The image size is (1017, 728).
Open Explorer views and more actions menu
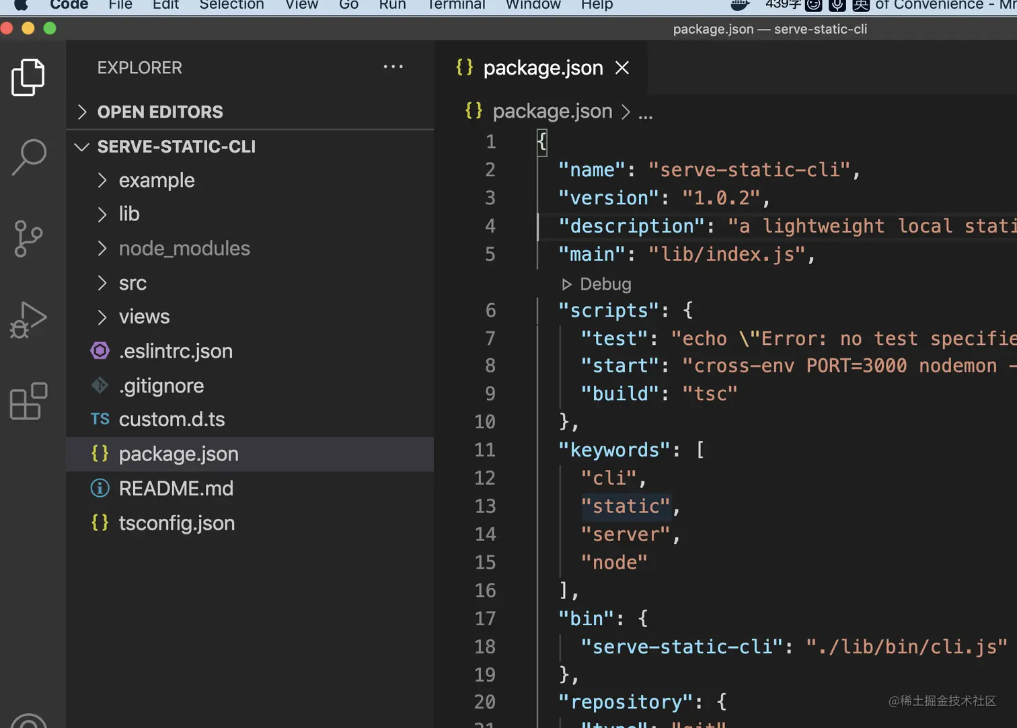pos(393,67)
